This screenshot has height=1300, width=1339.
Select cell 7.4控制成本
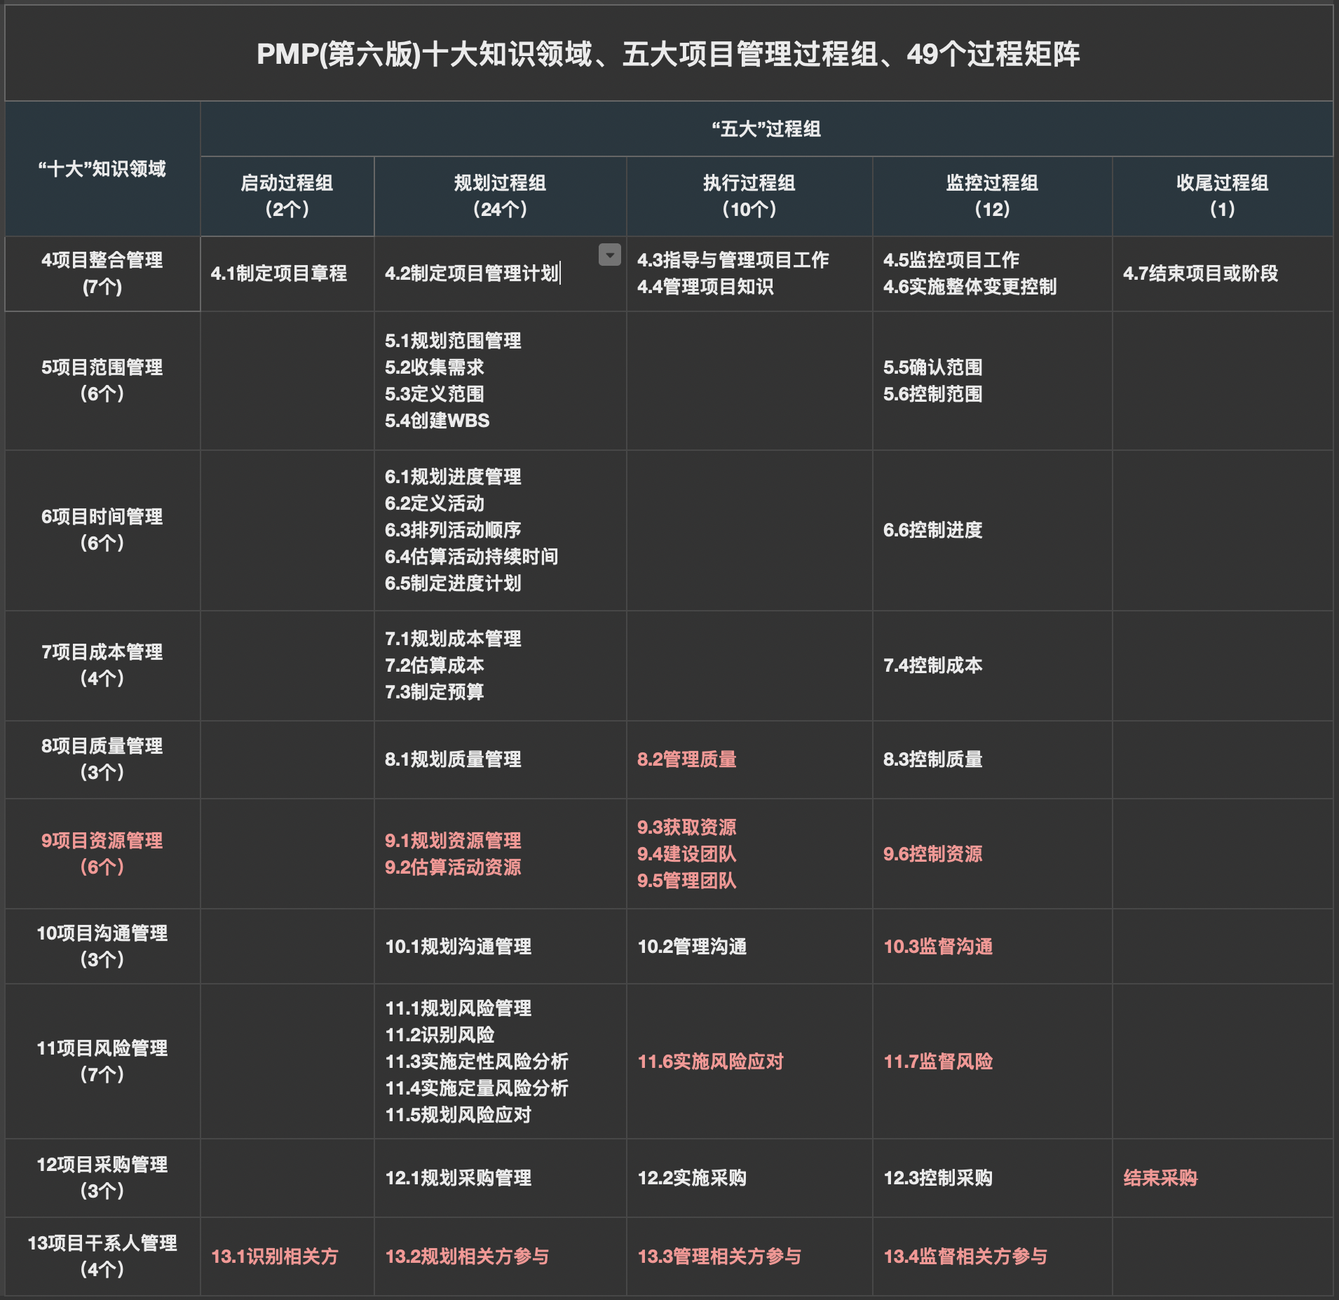[992, 665]
